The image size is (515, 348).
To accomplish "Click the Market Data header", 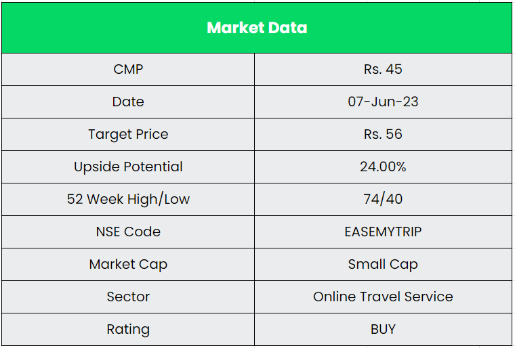I will (x=257, y=28).
